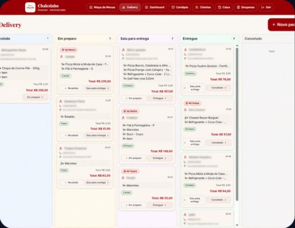The image size is (295, 228).
Task: Click phone icon on R$ 94,00 order
Action: [185, 162]
